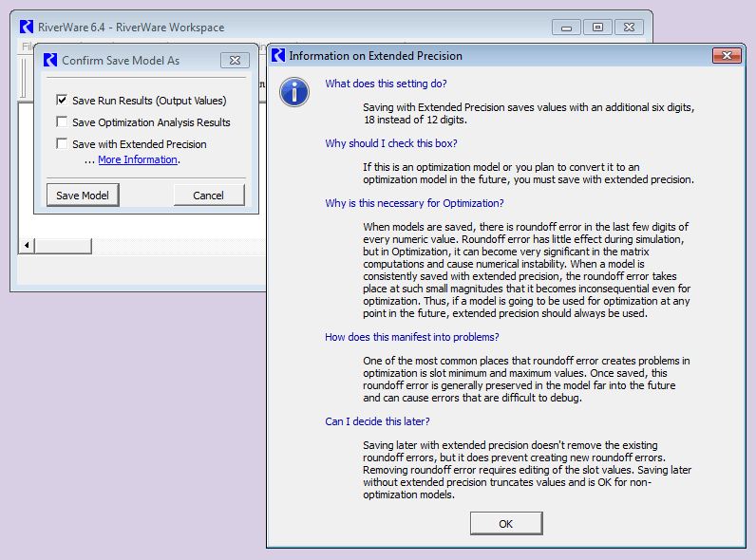Click paragraph starting 'If this is an optimization model'
756x560 pixels.
528,173
